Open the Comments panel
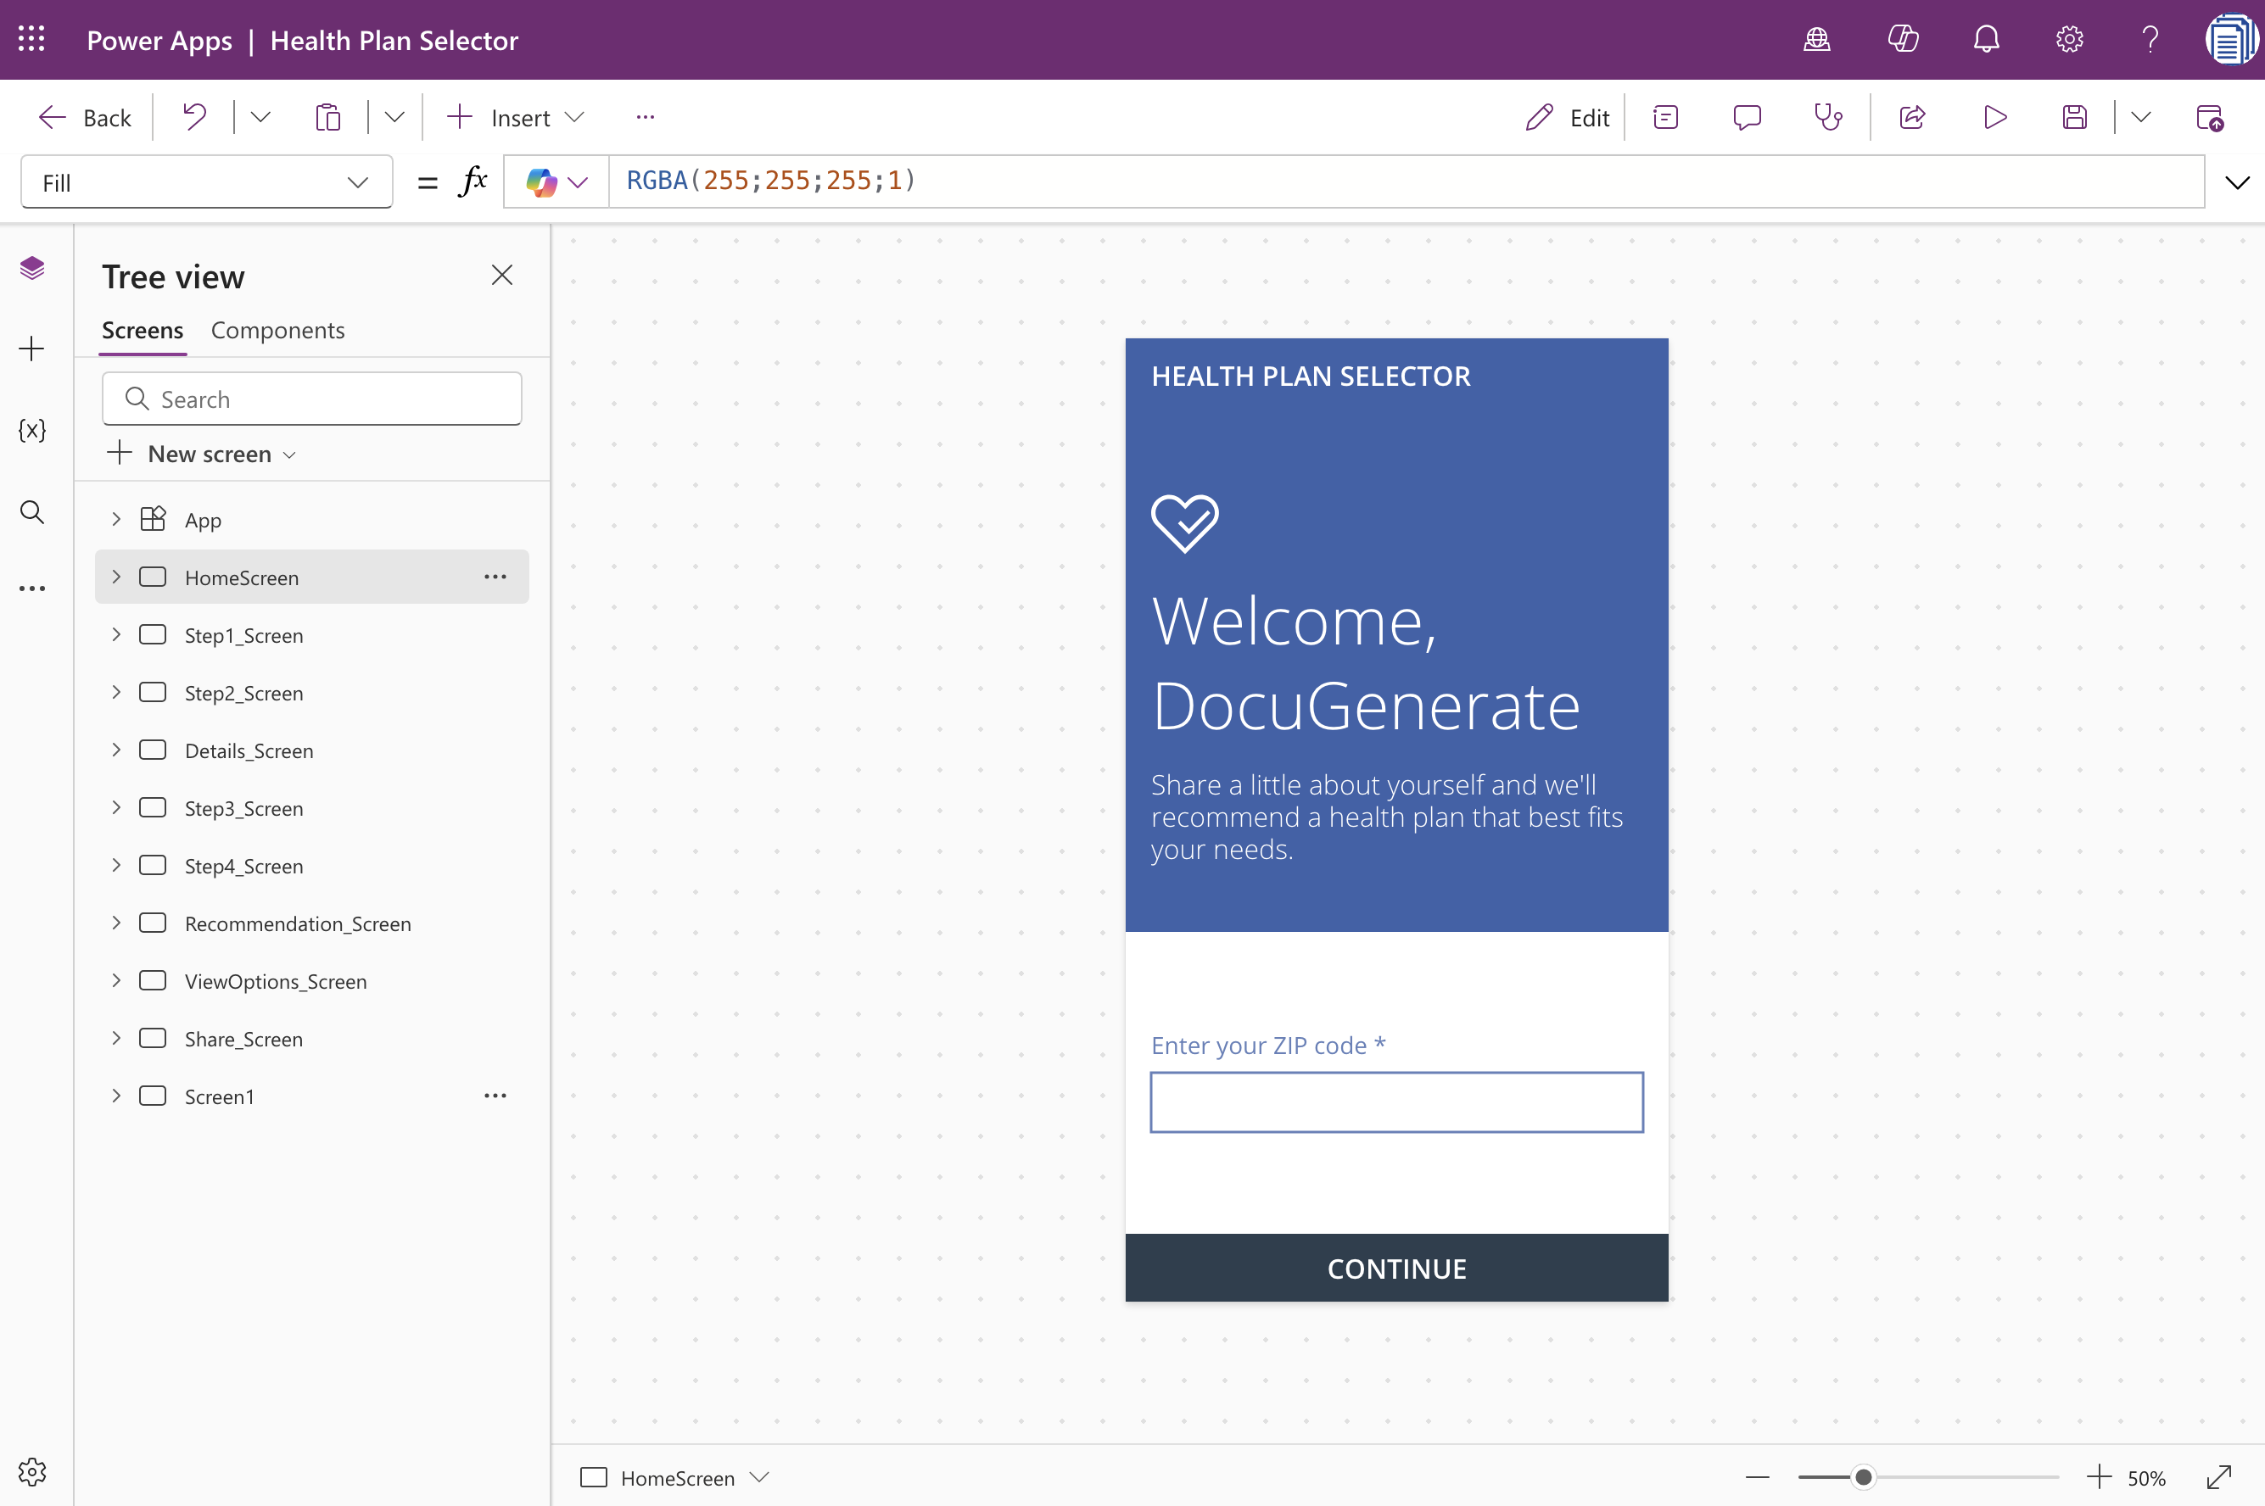This screenshot has width=2265, height=1506. [1747, 116]
